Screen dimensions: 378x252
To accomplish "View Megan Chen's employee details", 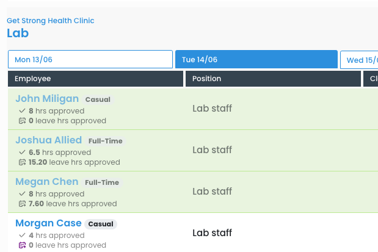I will pyautogui.click(x=47, y=182).
